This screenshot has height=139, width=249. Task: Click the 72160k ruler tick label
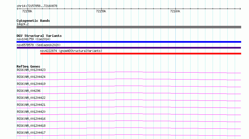tap(175, 11)
